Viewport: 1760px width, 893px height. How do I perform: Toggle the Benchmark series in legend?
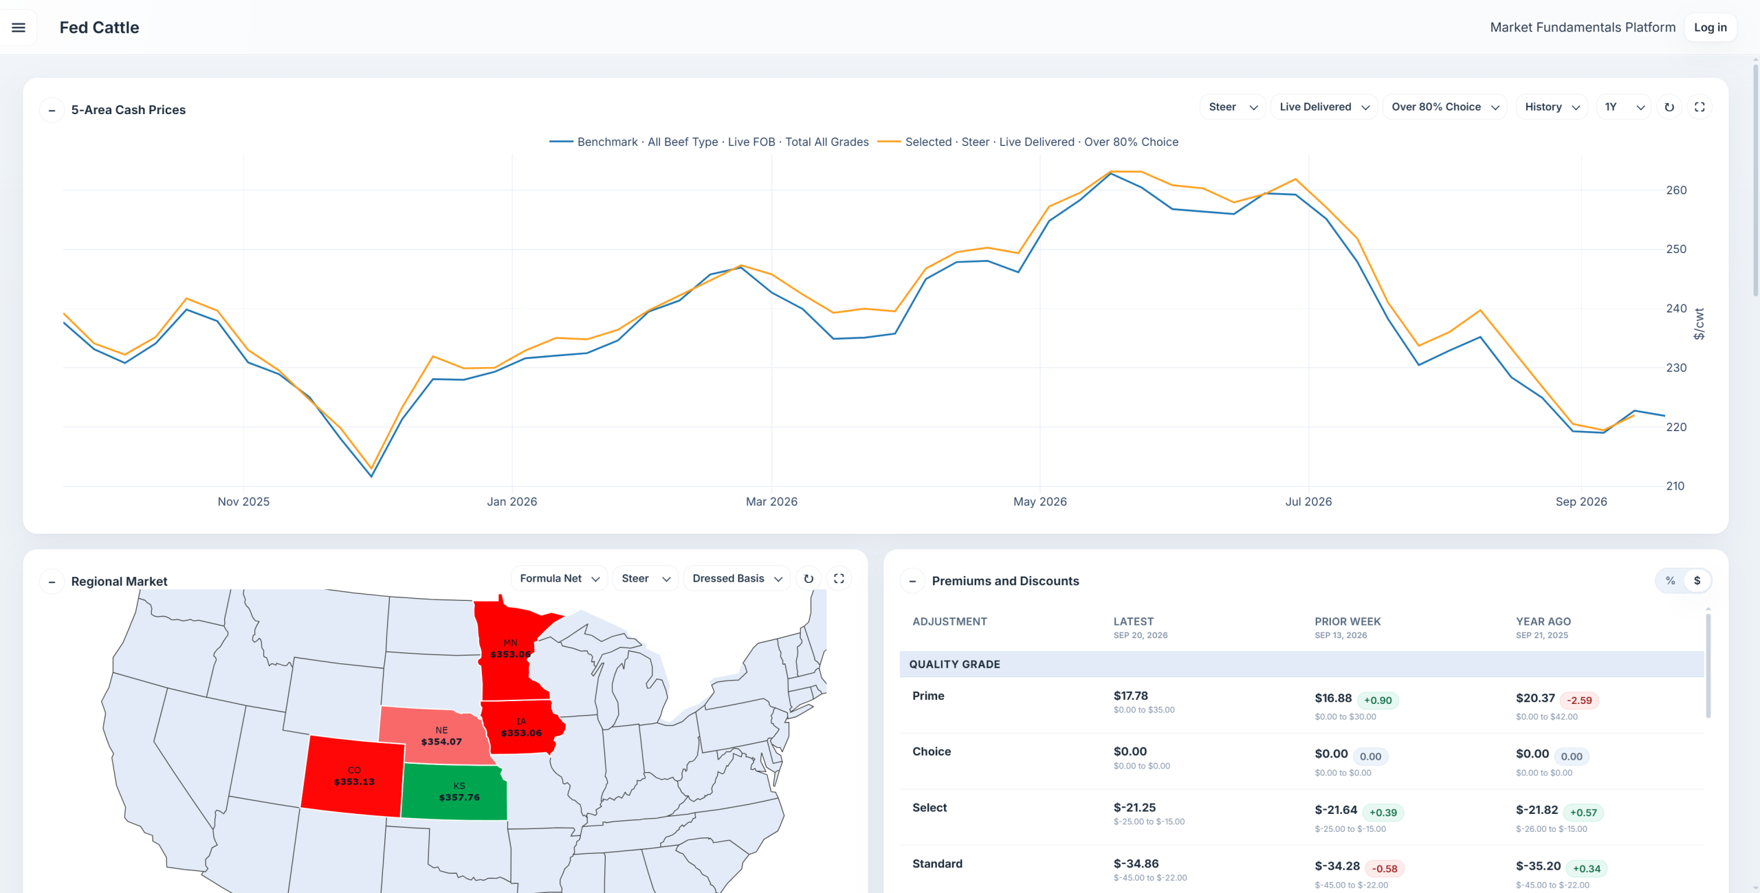click(x=709, y=142)
